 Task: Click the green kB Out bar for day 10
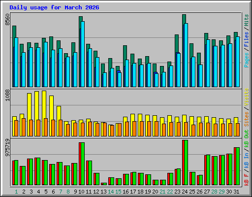83,164
